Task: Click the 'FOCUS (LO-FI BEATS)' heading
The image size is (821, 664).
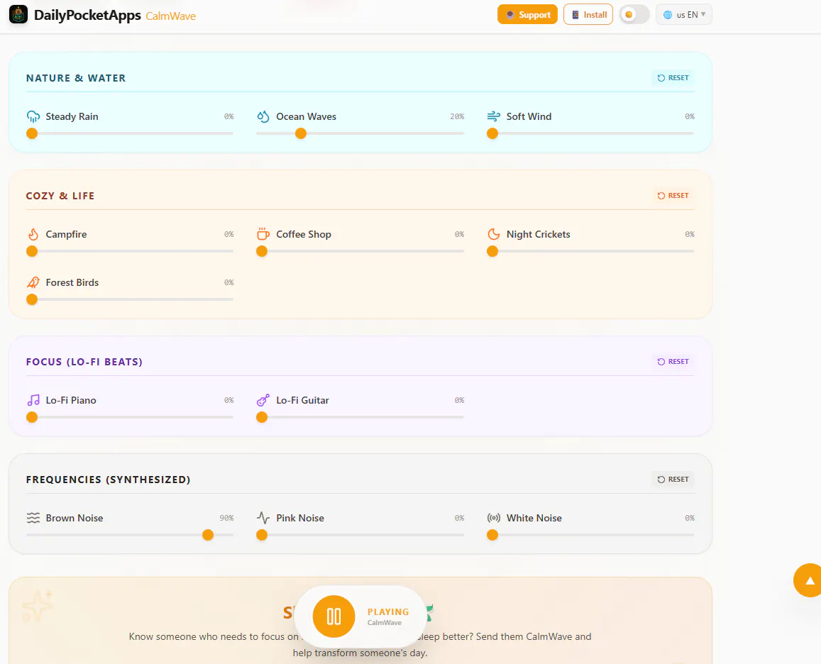Action: (84, 362)
